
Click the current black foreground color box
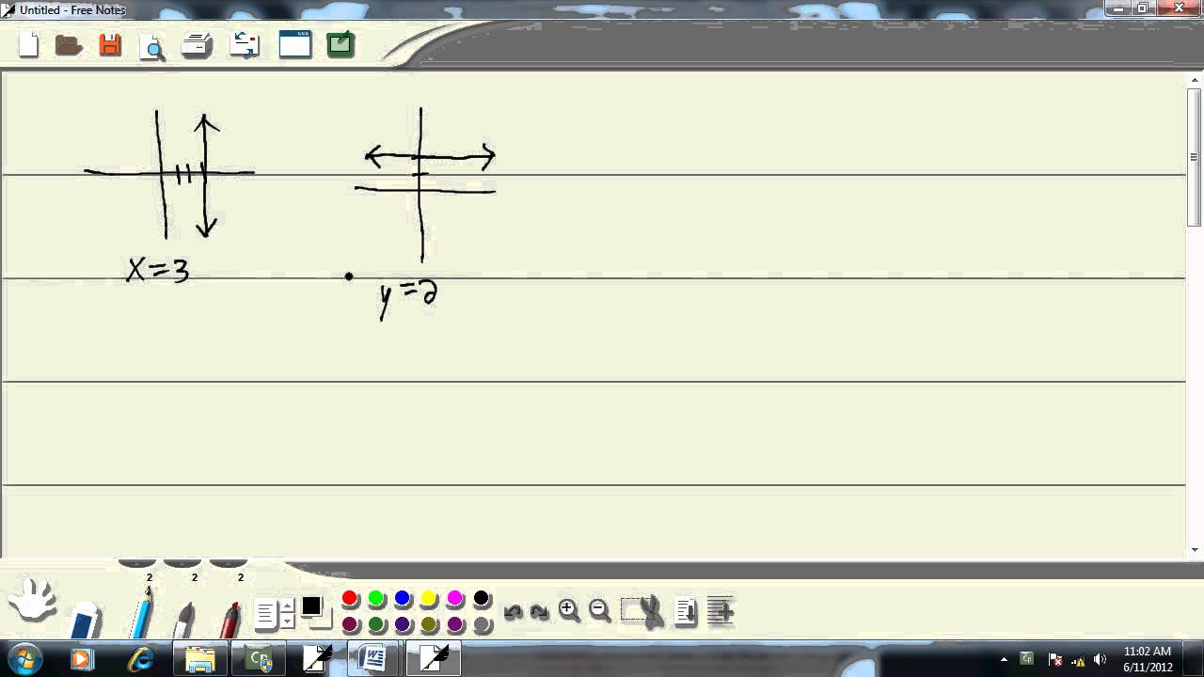point(311,606)
